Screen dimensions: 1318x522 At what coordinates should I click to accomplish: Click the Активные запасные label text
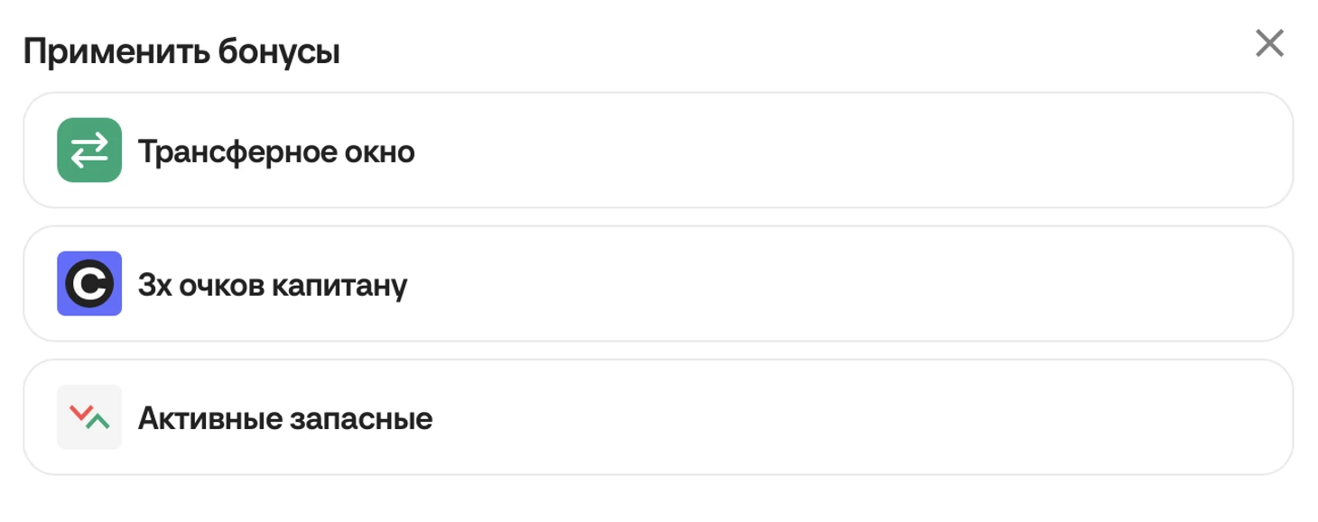[x=285, y=419]
